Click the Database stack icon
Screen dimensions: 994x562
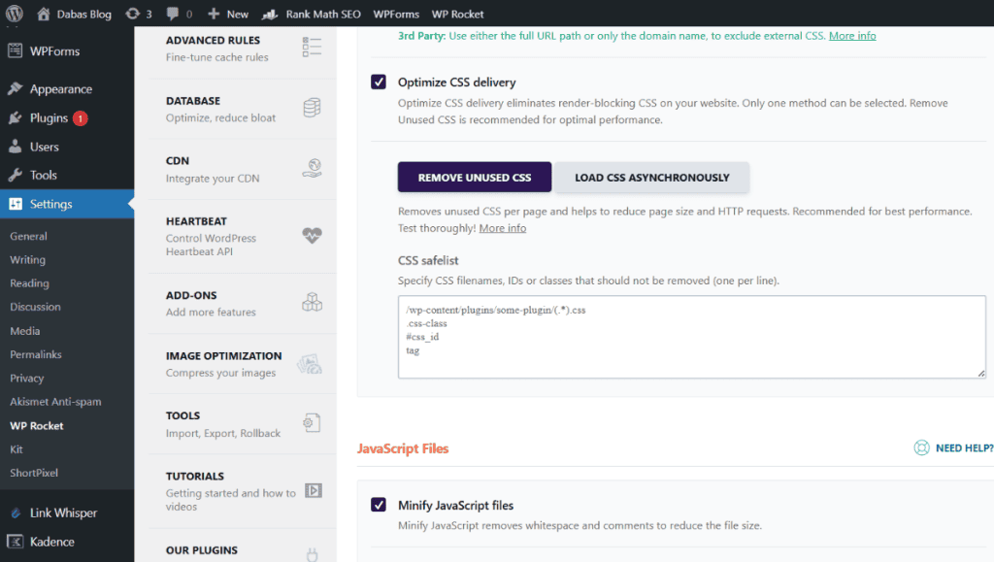coord(312,108)
